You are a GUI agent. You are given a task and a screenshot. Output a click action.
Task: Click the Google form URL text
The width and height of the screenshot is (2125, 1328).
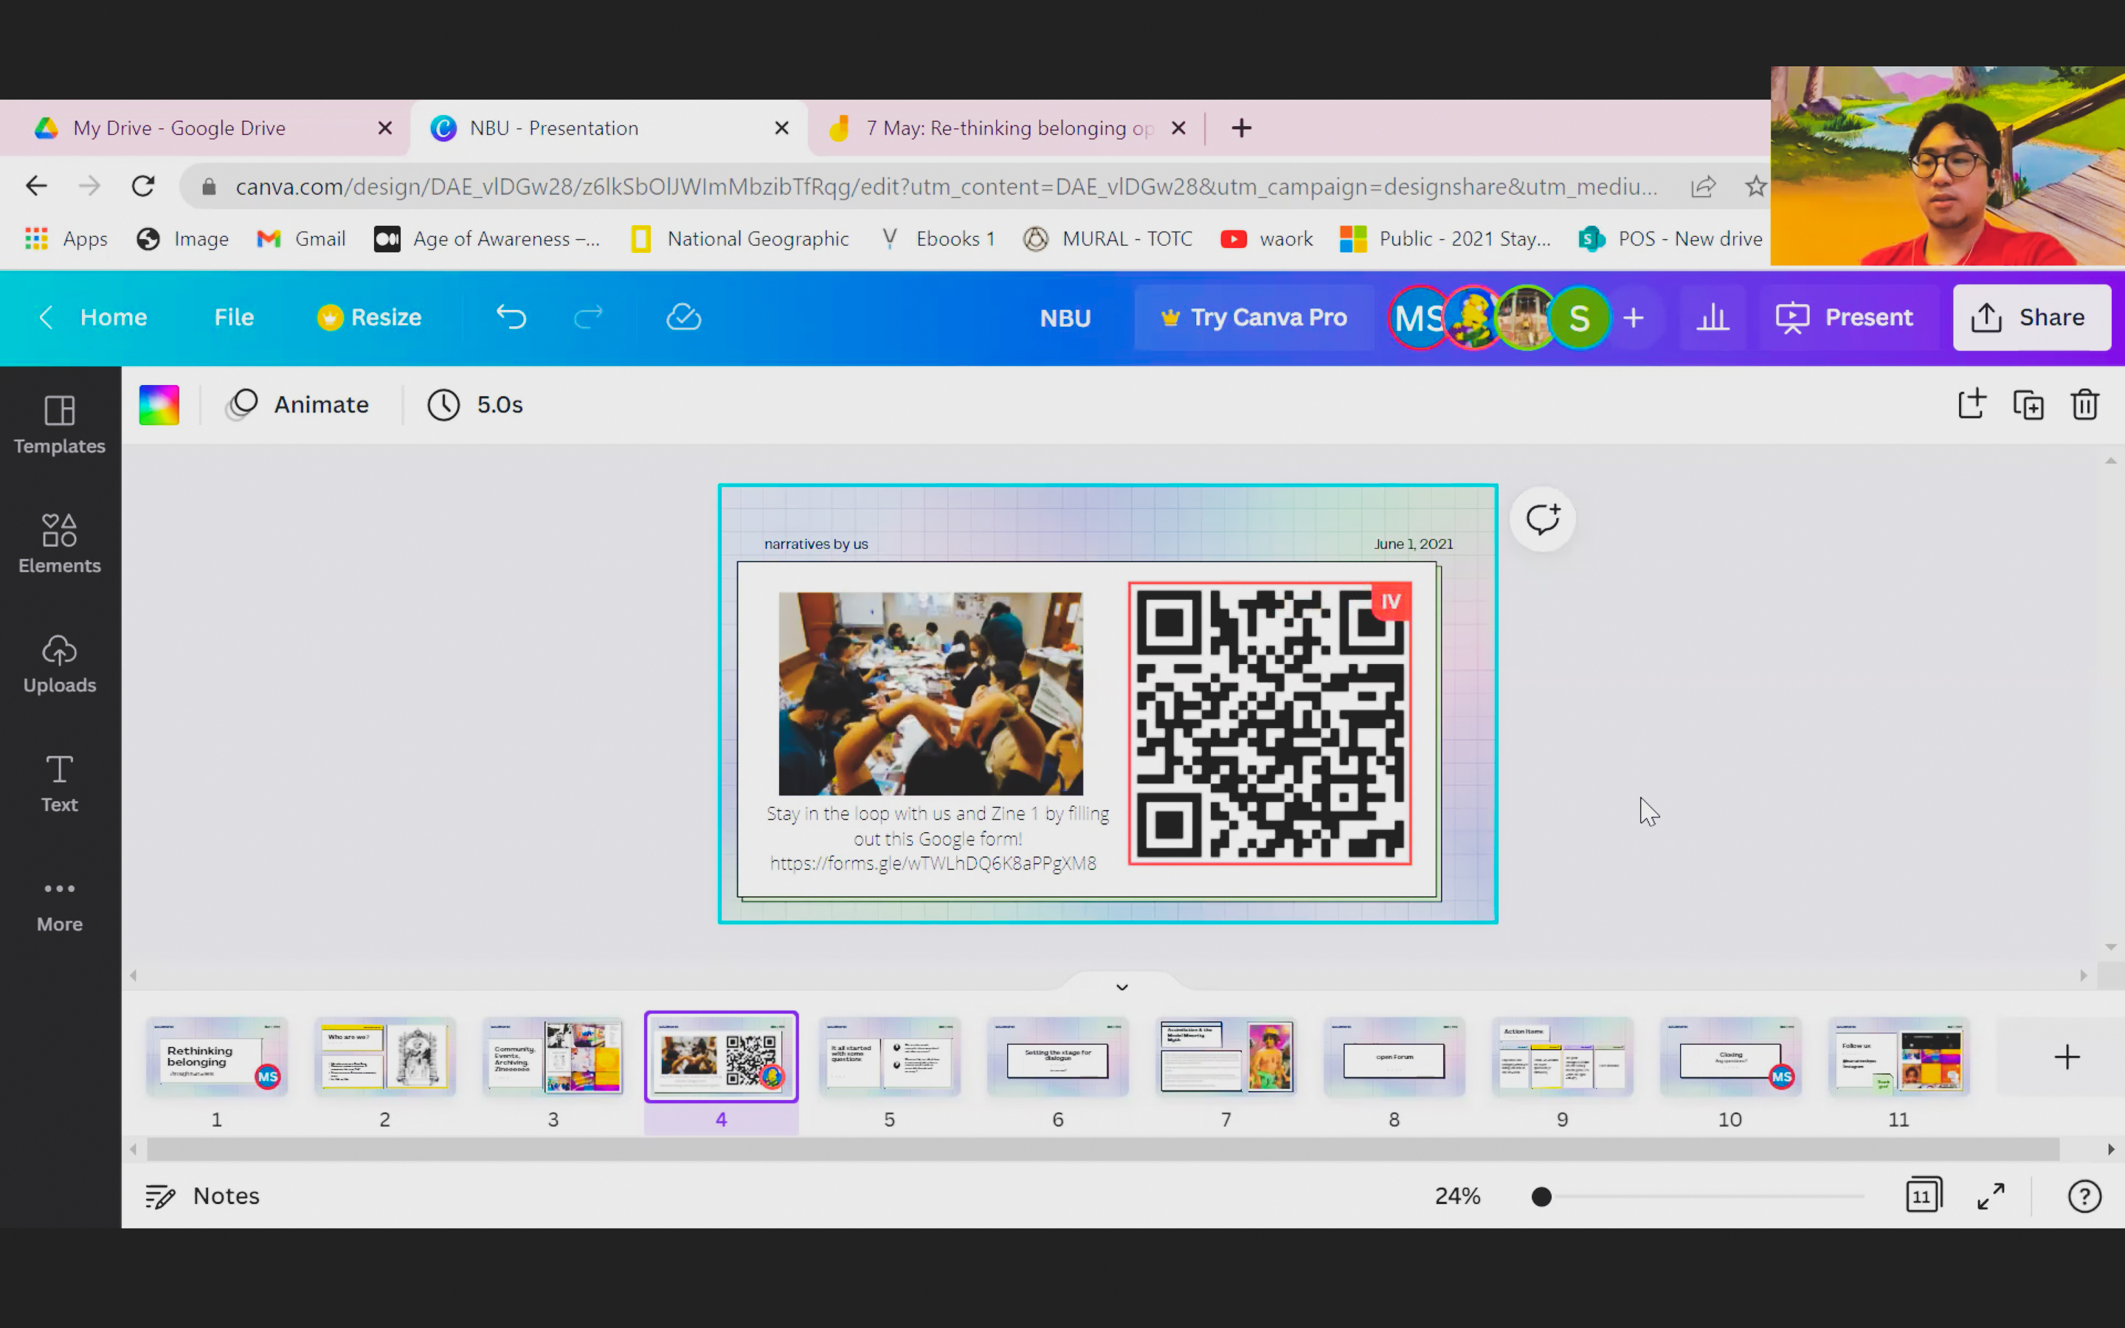933,863
